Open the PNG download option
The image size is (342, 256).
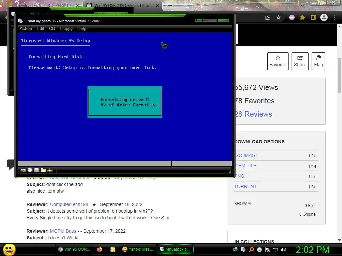[x=239, y=176]
